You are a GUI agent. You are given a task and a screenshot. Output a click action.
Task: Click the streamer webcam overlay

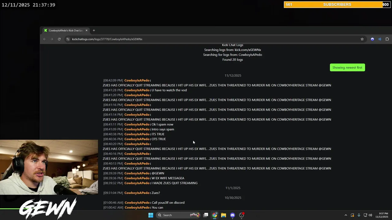pyautogui.click(x=49, y=167)
